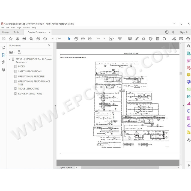Add document to starred favorites
Image resolution: width=191 pixels, height=191 pixels.
(11, 39)
